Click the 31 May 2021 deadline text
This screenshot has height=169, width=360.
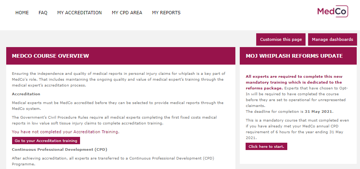[x=319, y=112]
